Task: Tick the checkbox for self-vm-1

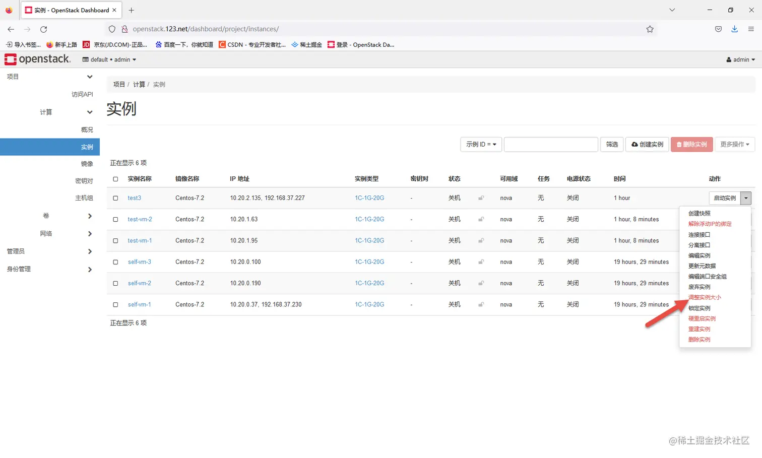Action: click(x=115, y=305)
